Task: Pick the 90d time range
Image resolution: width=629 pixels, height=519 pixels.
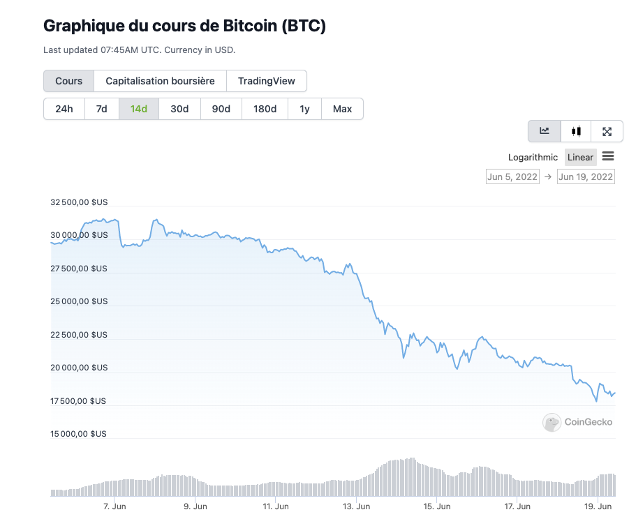Action: pos(221,109)
